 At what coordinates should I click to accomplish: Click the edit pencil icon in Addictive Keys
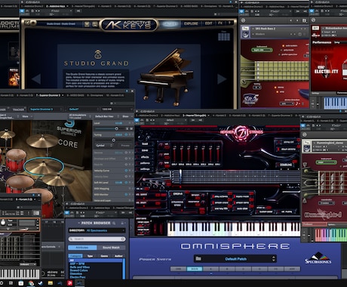[28, 23]
